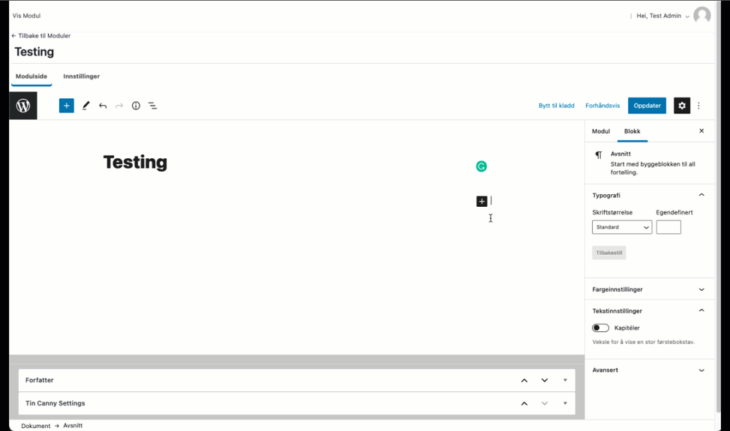Click the green Grammarly icon
The width and height of the screenshot is (730, 431).
[x=482, y=166]
